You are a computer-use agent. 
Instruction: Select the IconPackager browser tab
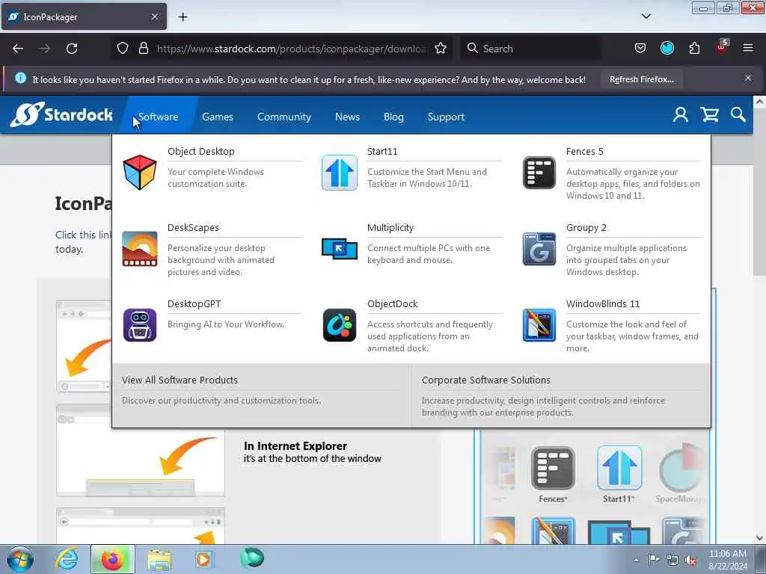[84, 17]
